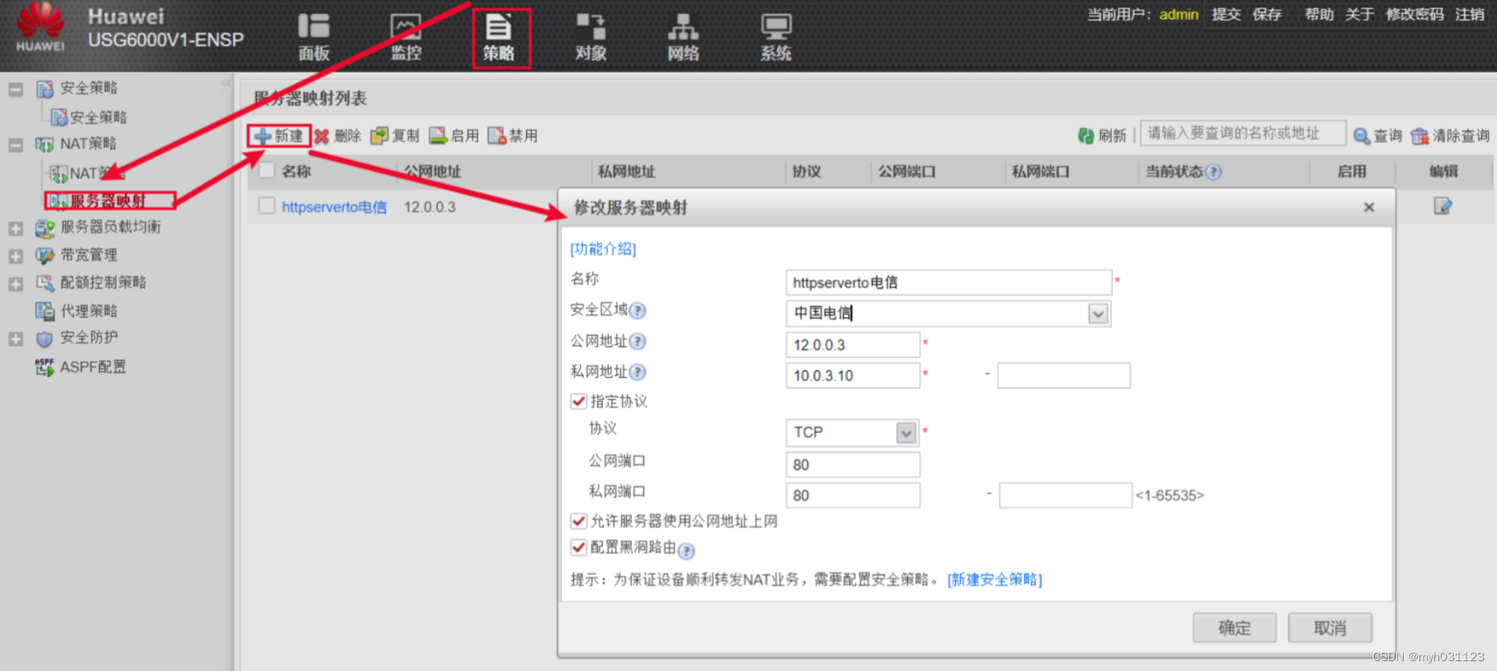Click the 私网地址 help icon

pos(638,372)
